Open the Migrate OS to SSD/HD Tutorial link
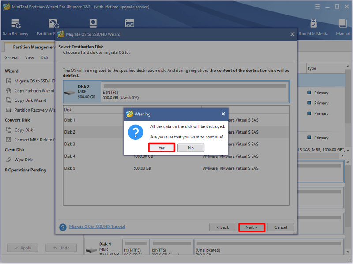This screenshot has height=264, width=353. coord(97,227)
